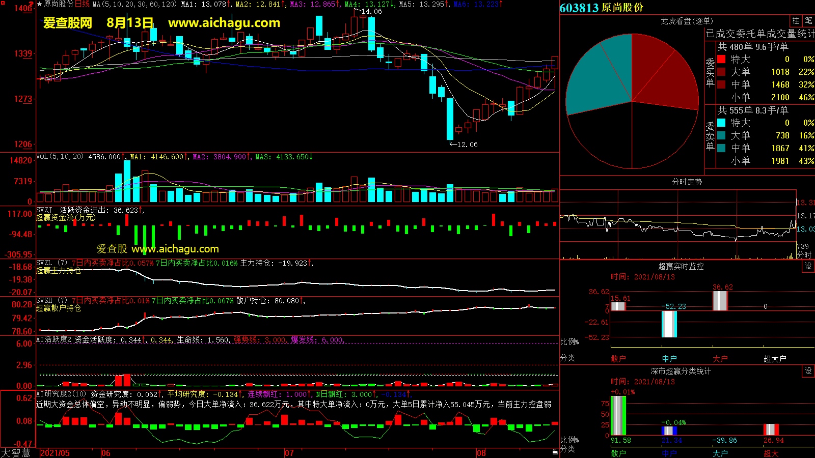Switch 龙虎看盘 to 笔 tick view
815x458 pixels.
(x=808, y=21)
